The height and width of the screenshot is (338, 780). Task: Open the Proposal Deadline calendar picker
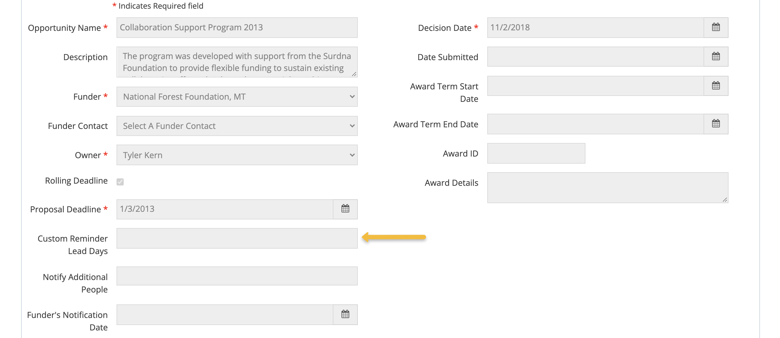(345, 209)
